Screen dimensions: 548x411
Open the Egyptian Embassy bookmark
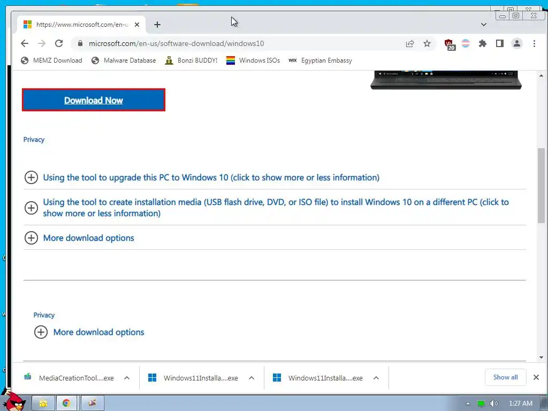320,60
